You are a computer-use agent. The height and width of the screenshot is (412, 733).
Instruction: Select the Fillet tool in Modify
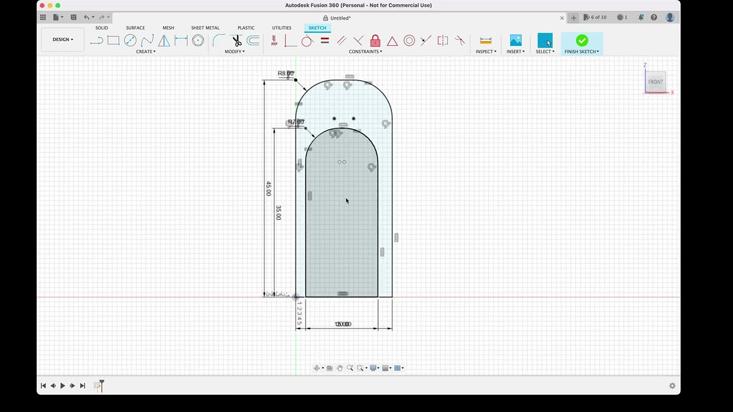pos(219,41)
